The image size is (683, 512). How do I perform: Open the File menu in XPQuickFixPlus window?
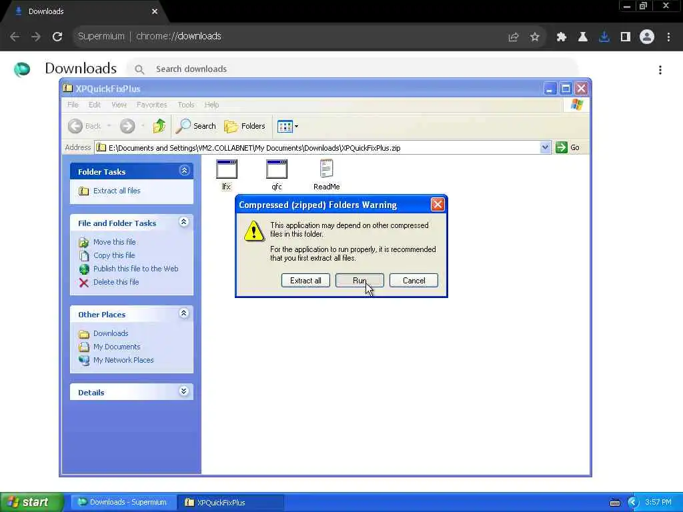click(x=73, y=105)
